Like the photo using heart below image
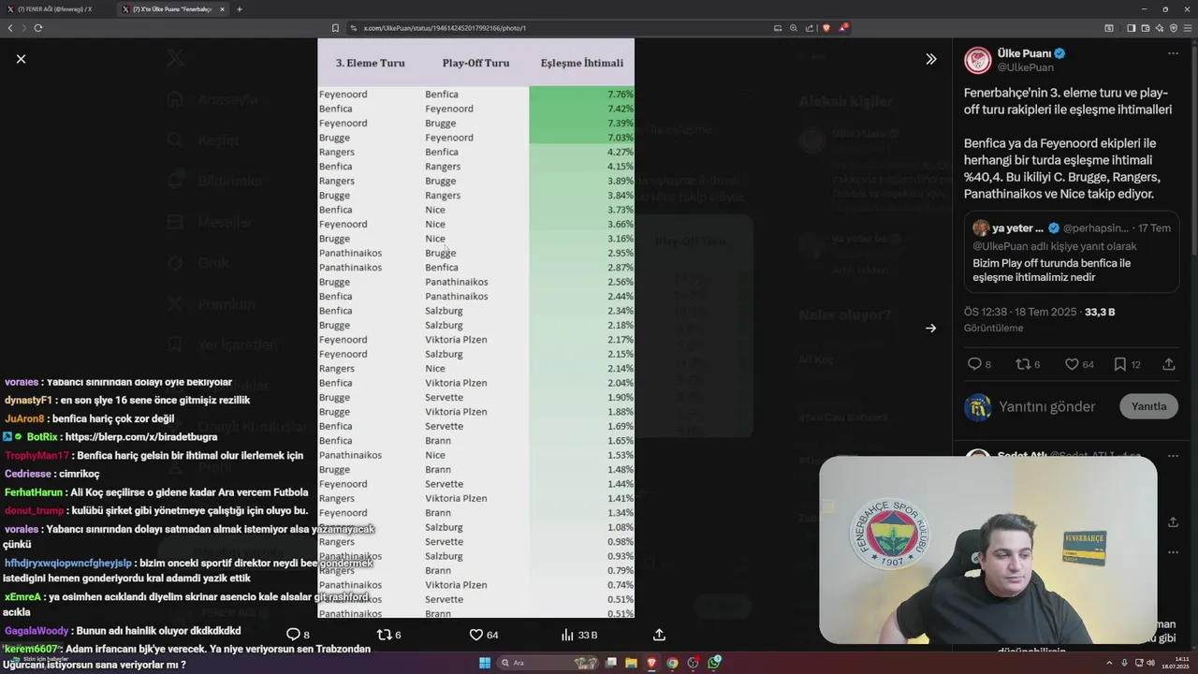The image size is (1198, 674). 475,635
